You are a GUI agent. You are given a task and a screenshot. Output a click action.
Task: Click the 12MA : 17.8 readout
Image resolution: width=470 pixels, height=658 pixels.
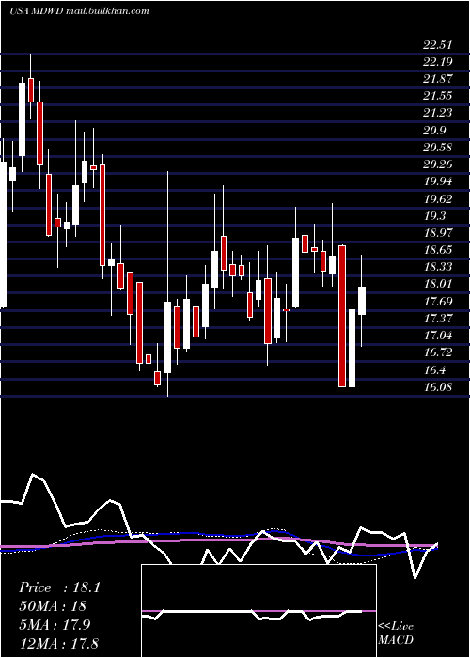pos(59,643)
